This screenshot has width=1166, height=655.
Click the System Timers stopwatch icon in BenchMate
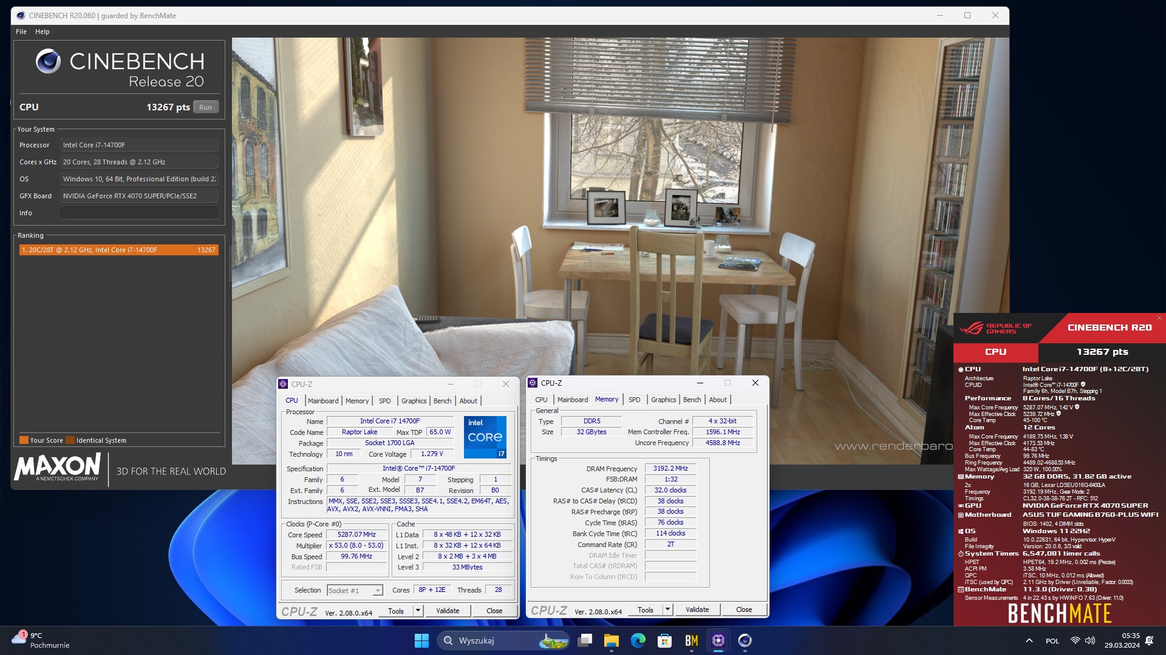[961, 554]
